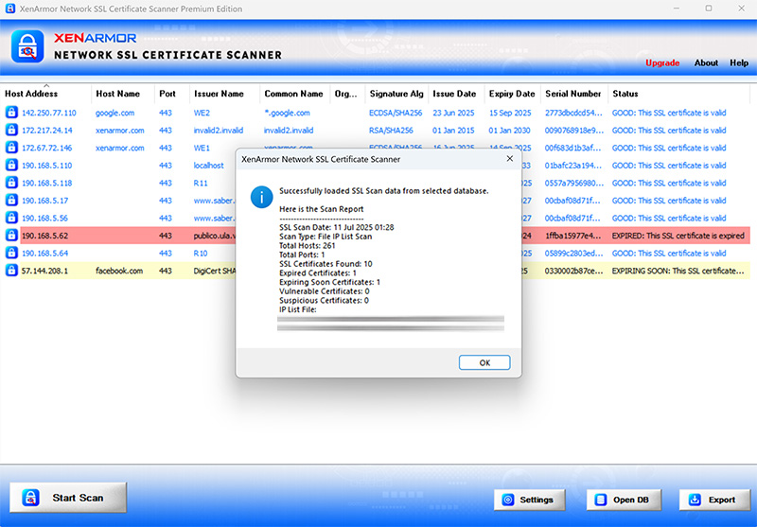This screenshot has height=527, width=757.
Task: Select host address 172.217.24.14
Action: [46, 131]
